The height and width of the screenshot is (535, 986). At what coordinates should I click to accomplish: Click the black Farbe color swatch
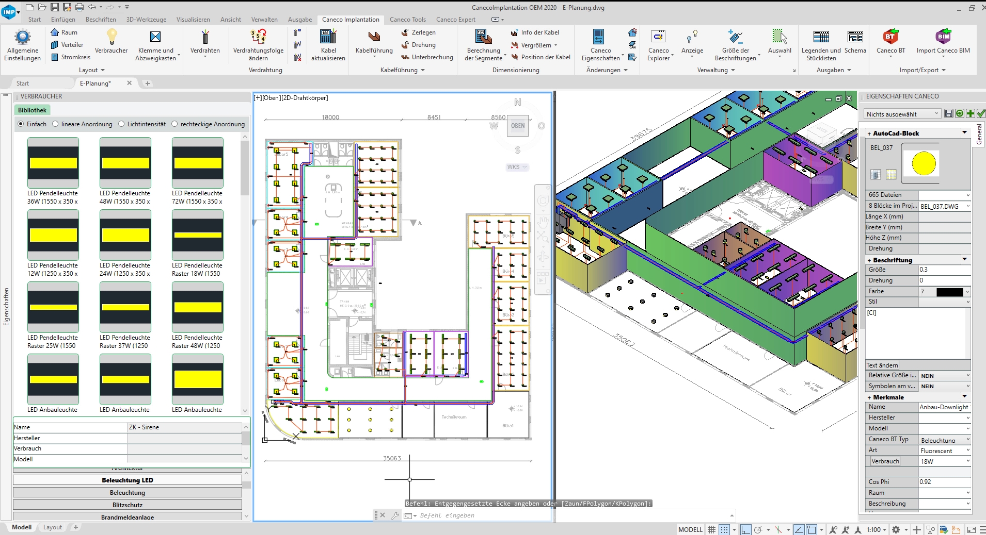[x=949, y=292]
